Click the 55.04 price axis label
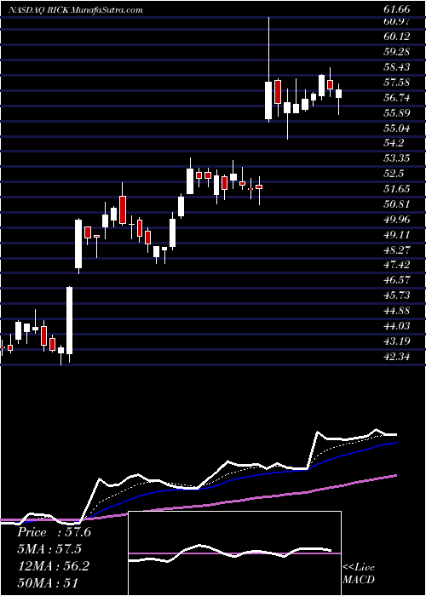The height and width of the screenshot is (596, 426). [397, 128]
